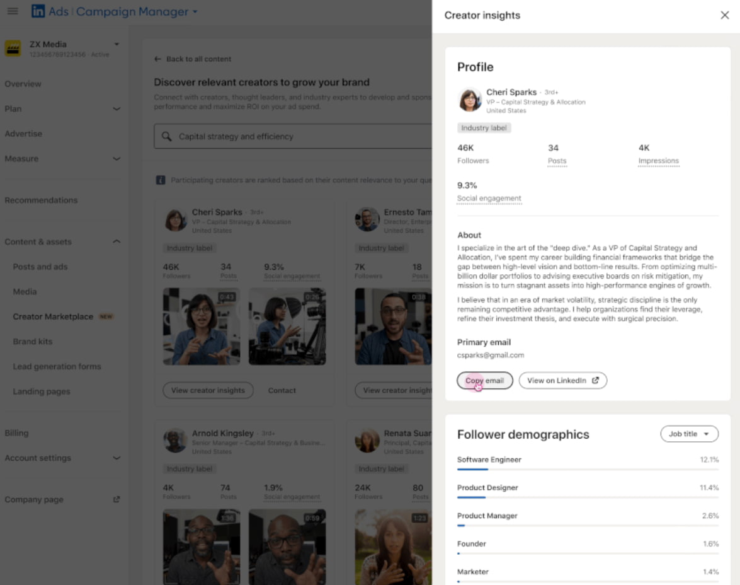
Task: Expand Account settings chevron
Action: (117, 458)
